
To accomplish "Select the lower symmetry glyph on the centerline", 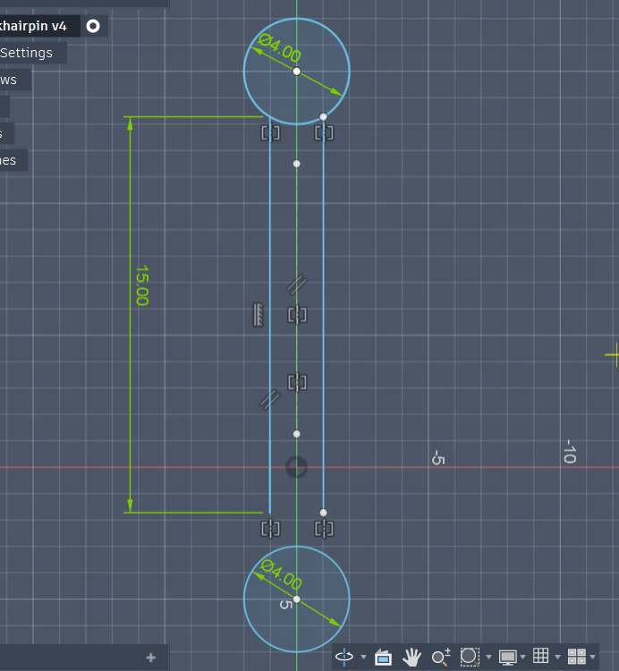I will 297,382.
